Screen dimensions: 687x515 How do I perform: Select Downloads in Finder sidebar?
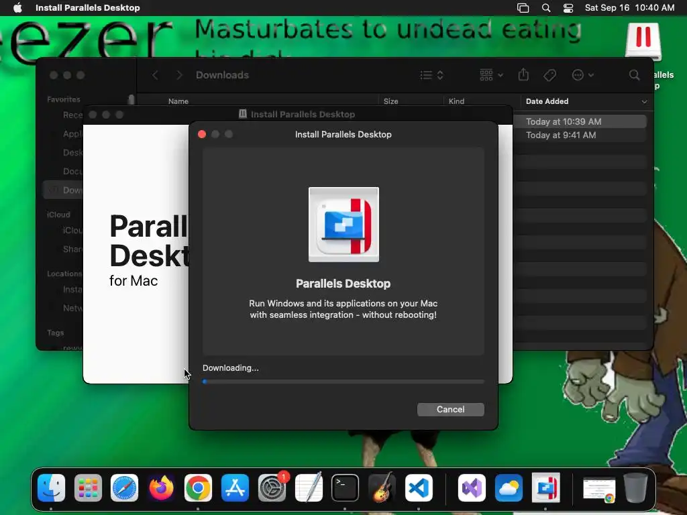coord(63,190)
